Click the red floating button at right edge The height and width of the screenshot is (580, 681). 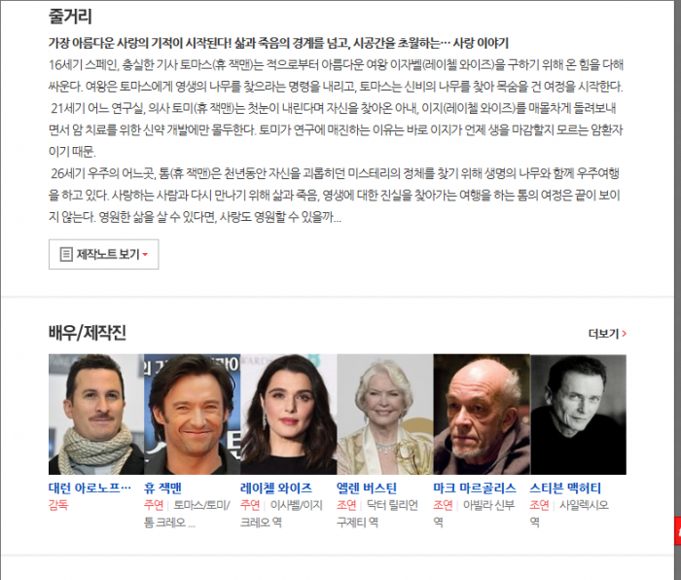click(677, 530)
